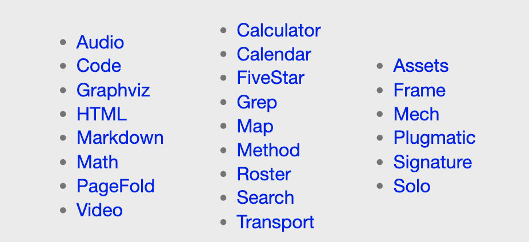The image size is (529, 242).
Task: Click the Plugmatic link
Action: (434, 138)
